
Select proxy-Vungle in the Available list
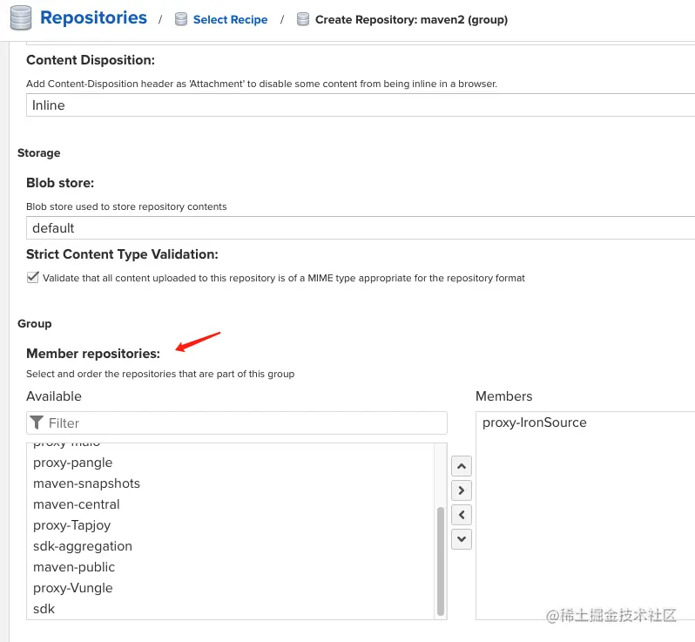pyautogui.click(x=73, y=588)
